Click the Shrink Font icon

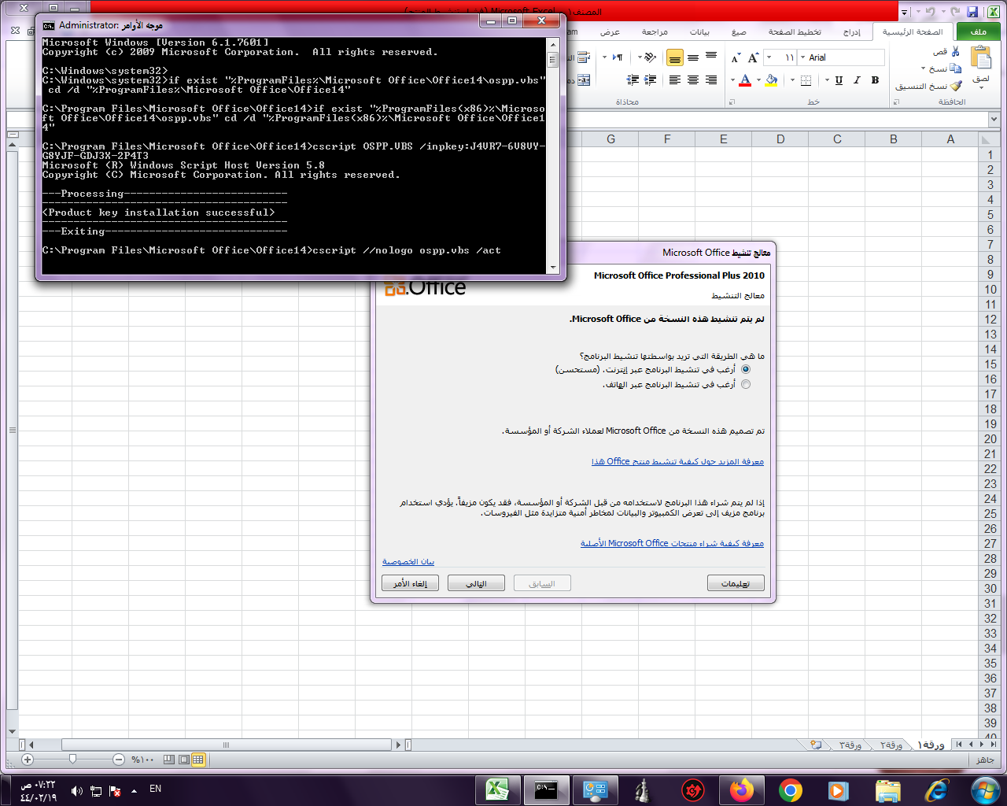point(735,57)
